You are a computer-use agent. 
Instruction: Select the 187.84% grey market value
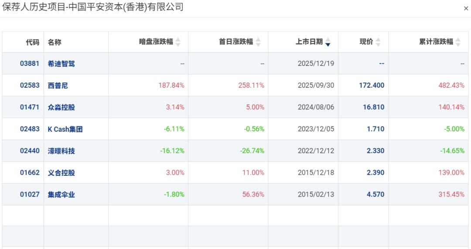(171, 85)
